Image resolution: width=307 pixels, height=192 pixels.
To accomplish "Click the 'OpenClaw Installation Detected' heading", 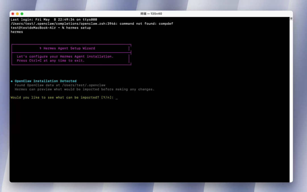I will pyautogui.click(x=45, y=81).
